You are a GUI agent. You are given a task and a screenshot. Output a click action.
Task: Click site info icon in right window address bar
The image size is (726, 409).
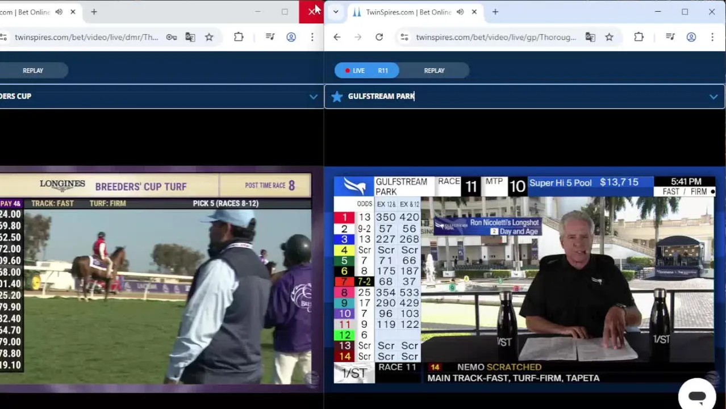(404, 37)
